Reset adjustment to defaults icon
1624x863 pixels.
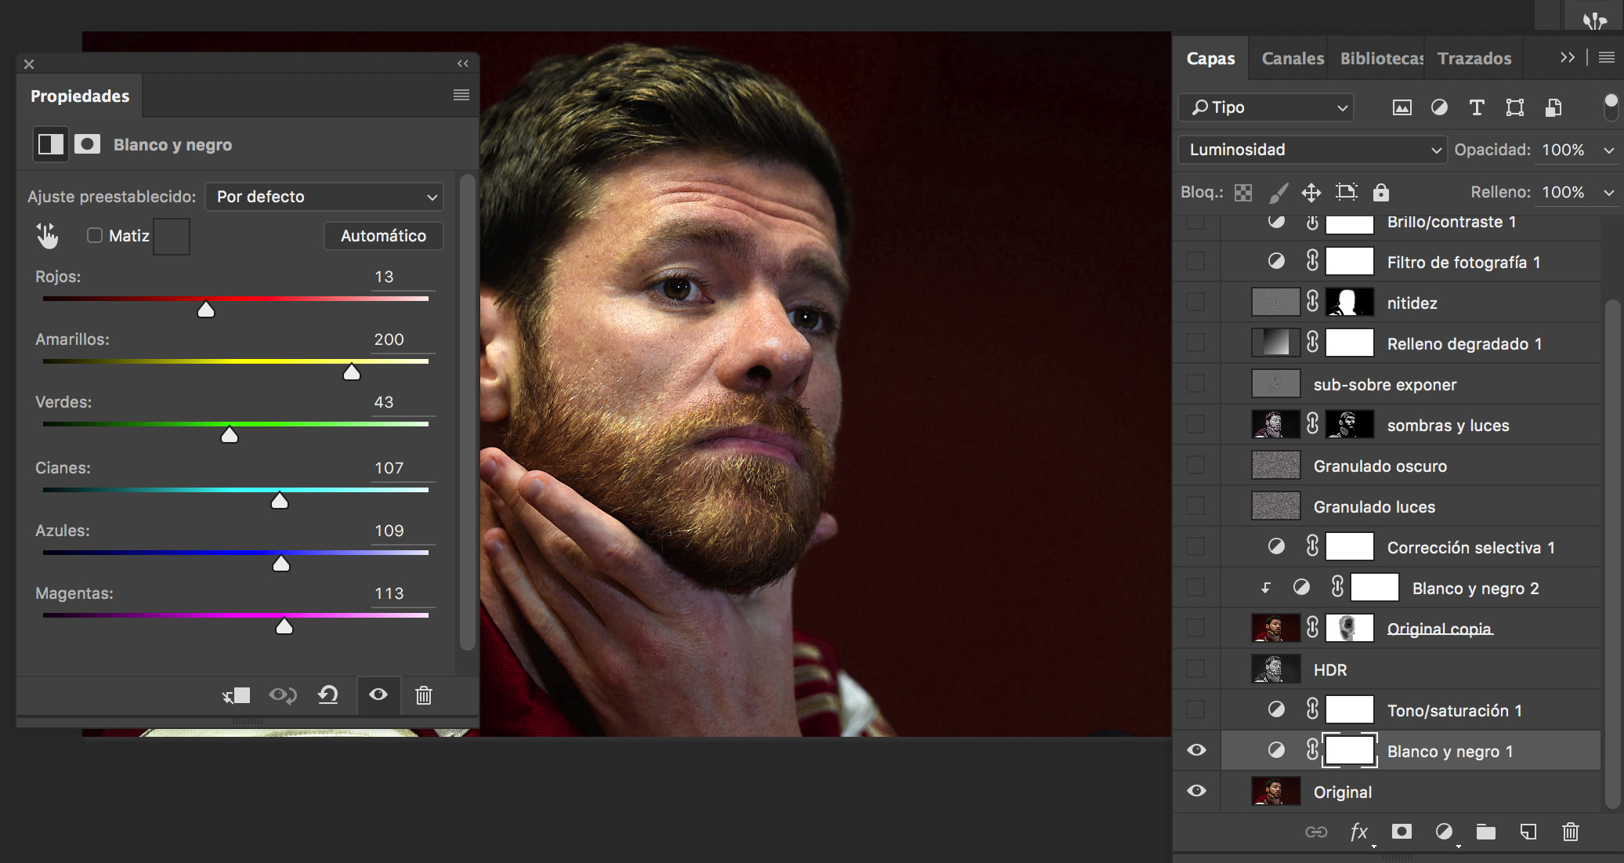point(328,694)
